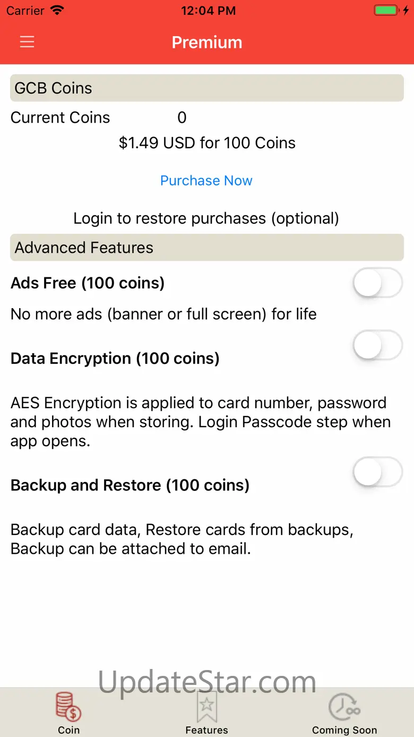Tap the $1.49 USD price text

pyautogui.click(x=206, y=143)
